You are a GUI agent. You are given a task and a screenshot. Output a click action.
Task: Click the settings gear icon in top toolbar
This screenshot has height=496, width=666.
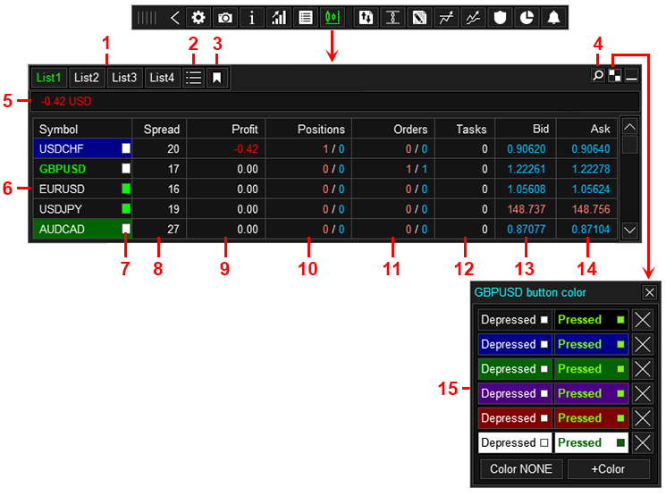point(198,17)
